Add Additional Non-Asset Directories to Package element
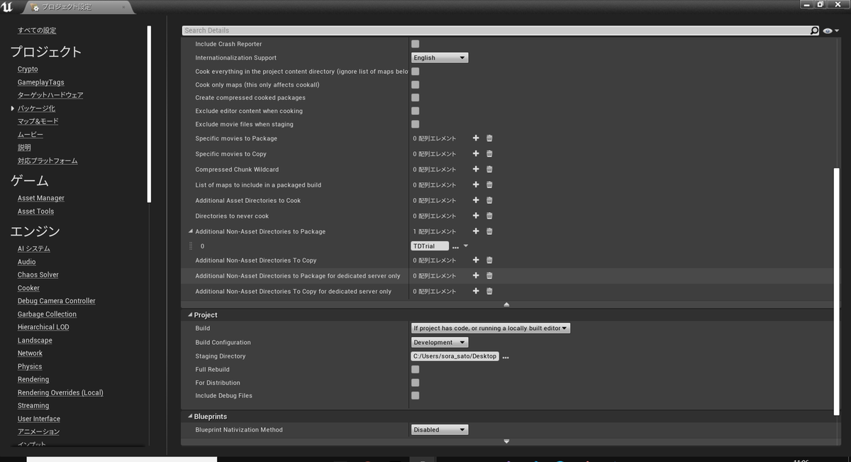The width and height of the screenshot is (851, 462). coord(476,231)
